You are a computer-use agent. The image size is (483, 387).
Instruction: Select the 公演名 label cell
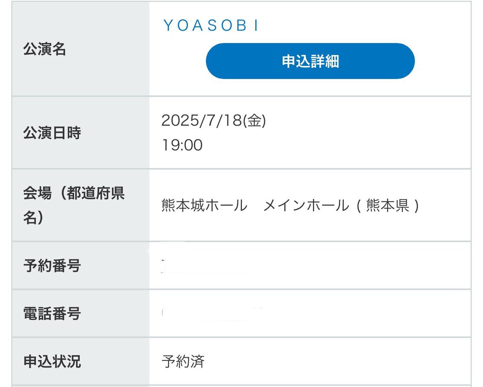(80, 49)
